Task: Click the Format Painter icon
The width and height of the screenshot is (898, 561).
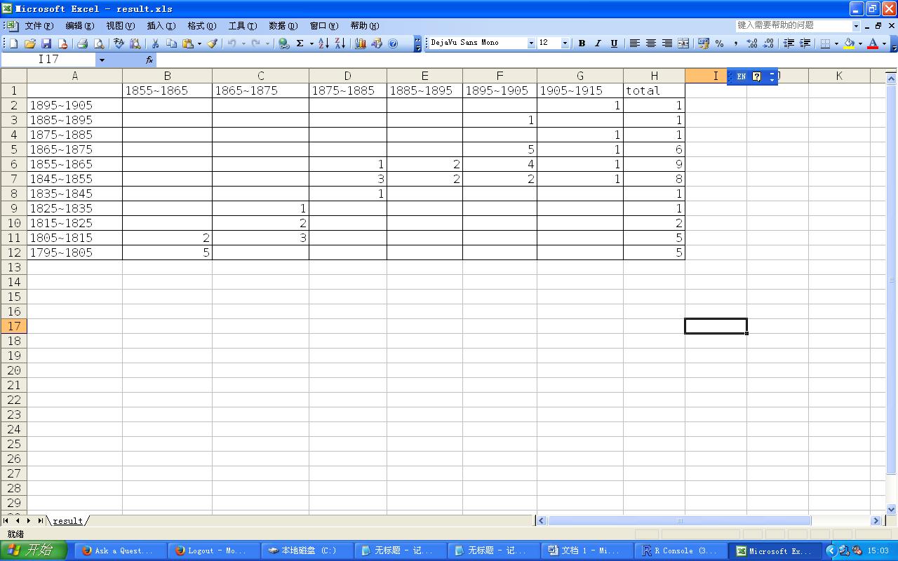Action: 213,43
